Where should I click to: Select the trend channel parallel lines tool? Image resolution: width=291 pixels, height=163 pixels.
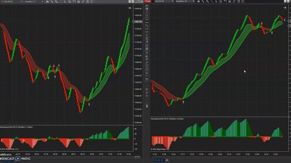pos(147,62)
